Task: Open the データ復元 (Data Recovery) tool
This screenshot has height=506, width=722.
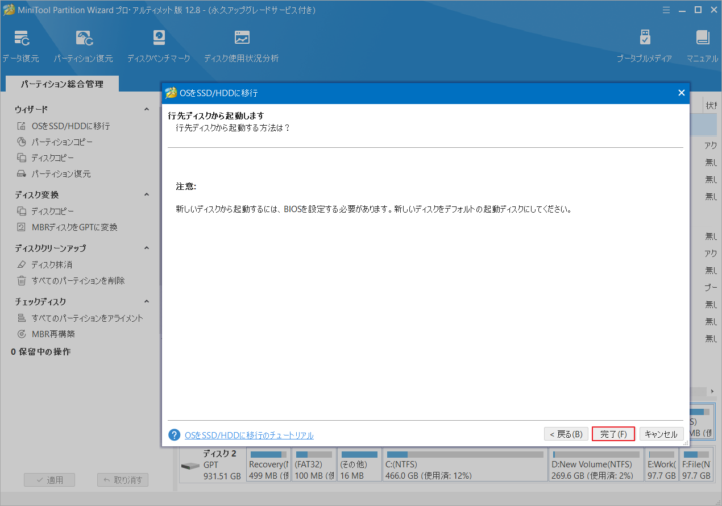Action: (21, 43)
